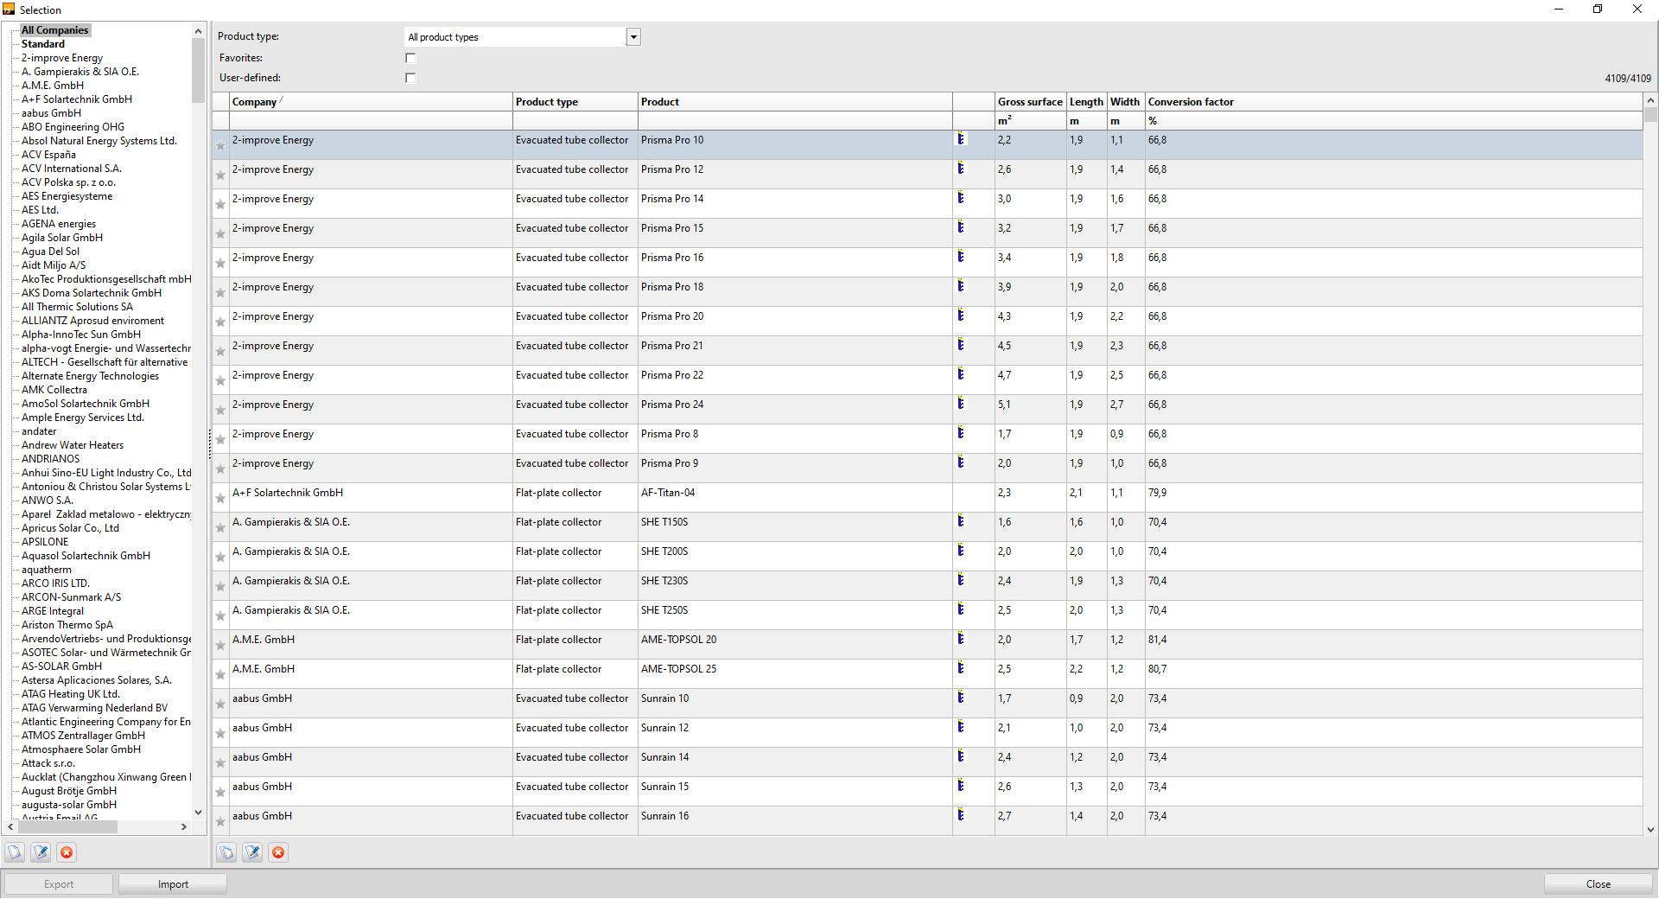Click the certificate icon for Sunrain 16

(960, 815)
